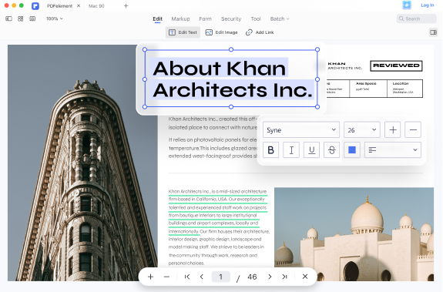Toggle italic formatting

tap(291, 150)
